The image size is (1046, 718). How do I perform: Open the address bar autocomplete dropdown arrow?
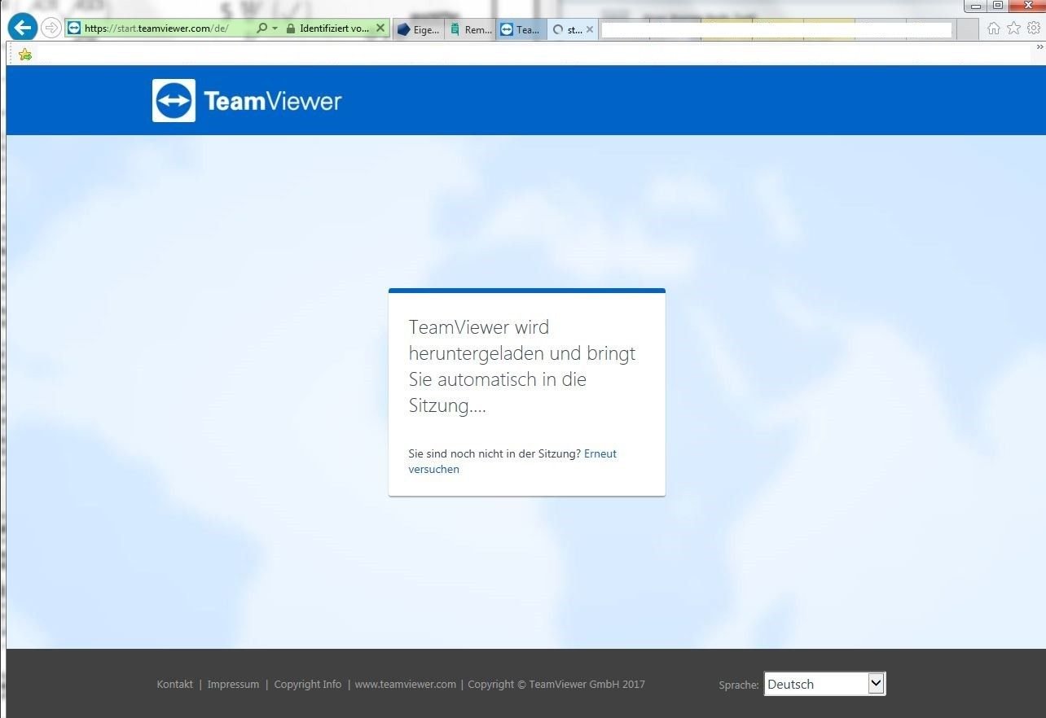pos(275,28)
